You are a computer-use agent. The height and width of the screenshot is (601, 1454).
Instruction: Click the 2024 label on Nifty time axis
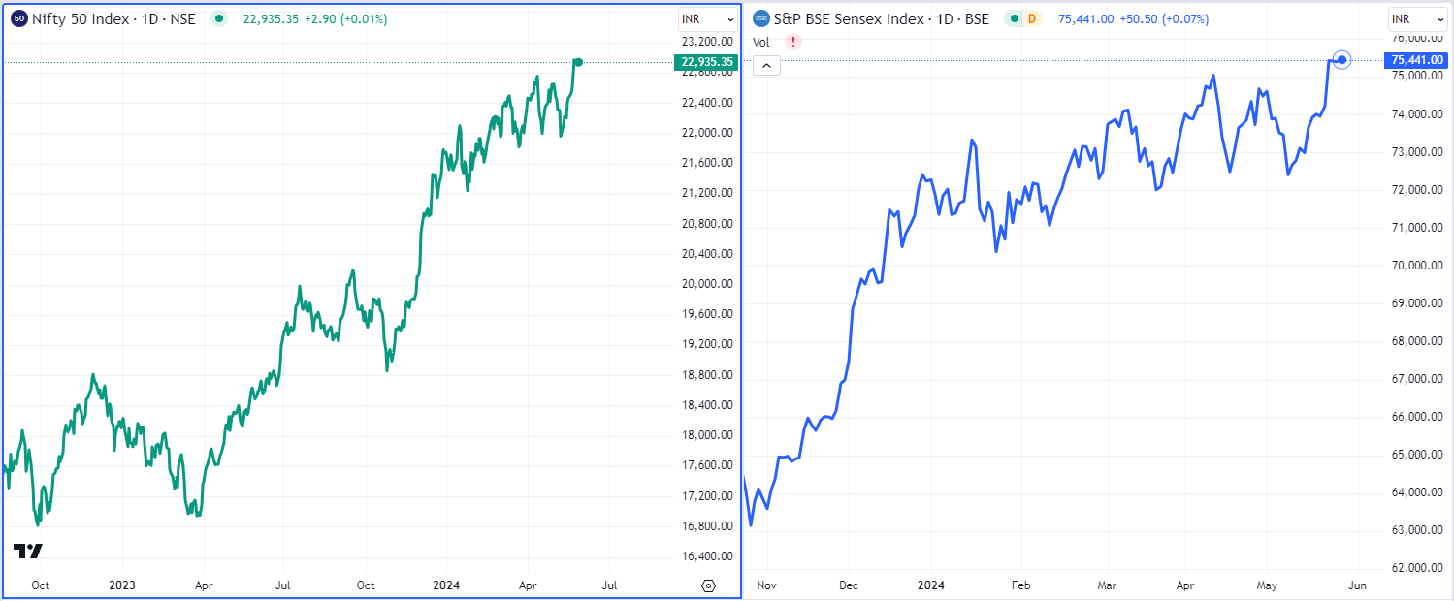point(445,585)
